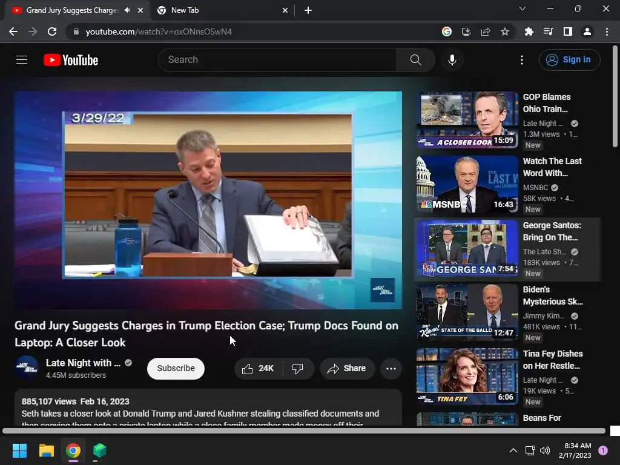This screenshot has width=620, height=465.
Task: Open YouTube settings three-dot menu
Action: click(522, 60)
